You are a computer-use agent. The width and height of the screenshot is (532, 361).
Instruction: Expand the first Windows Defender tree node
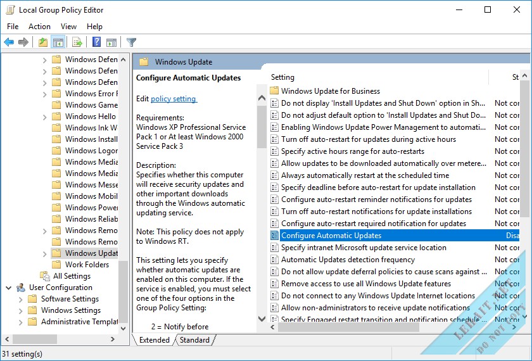[x=44, y=60]
